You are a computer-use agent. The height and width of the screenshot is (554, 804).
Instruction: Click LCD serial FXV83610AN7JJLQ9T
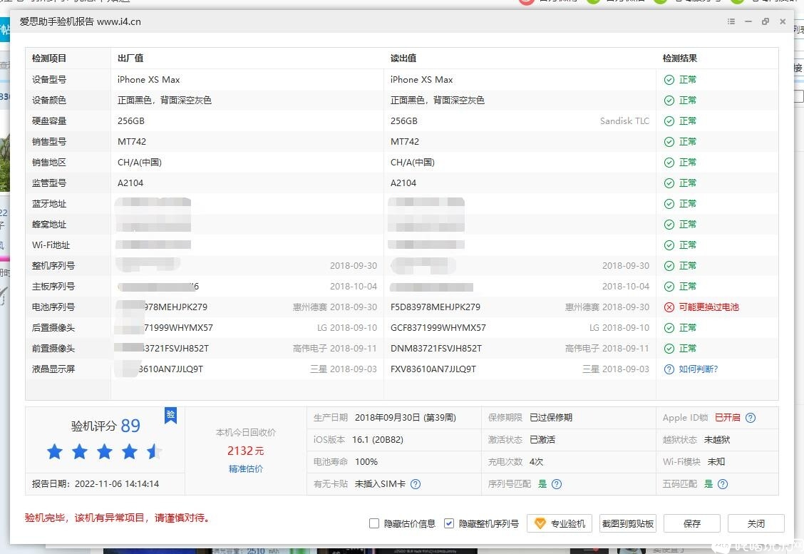pos(433,369)
